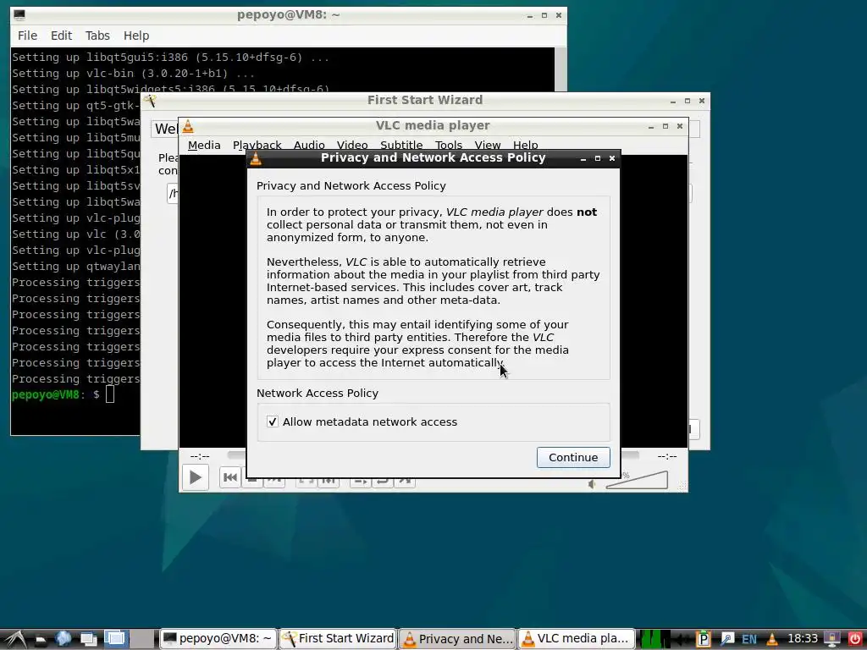The height and width of the screenshot is (650, 867).
Task: Open the Playback menu in VLC
Action: click(257, 145)
